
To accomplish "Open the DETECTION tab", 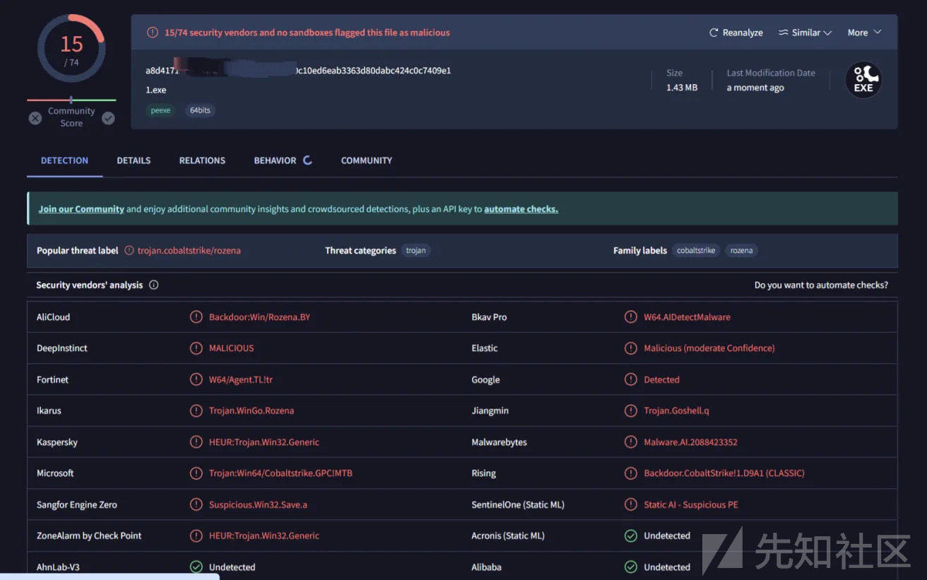I will point(64,160).
